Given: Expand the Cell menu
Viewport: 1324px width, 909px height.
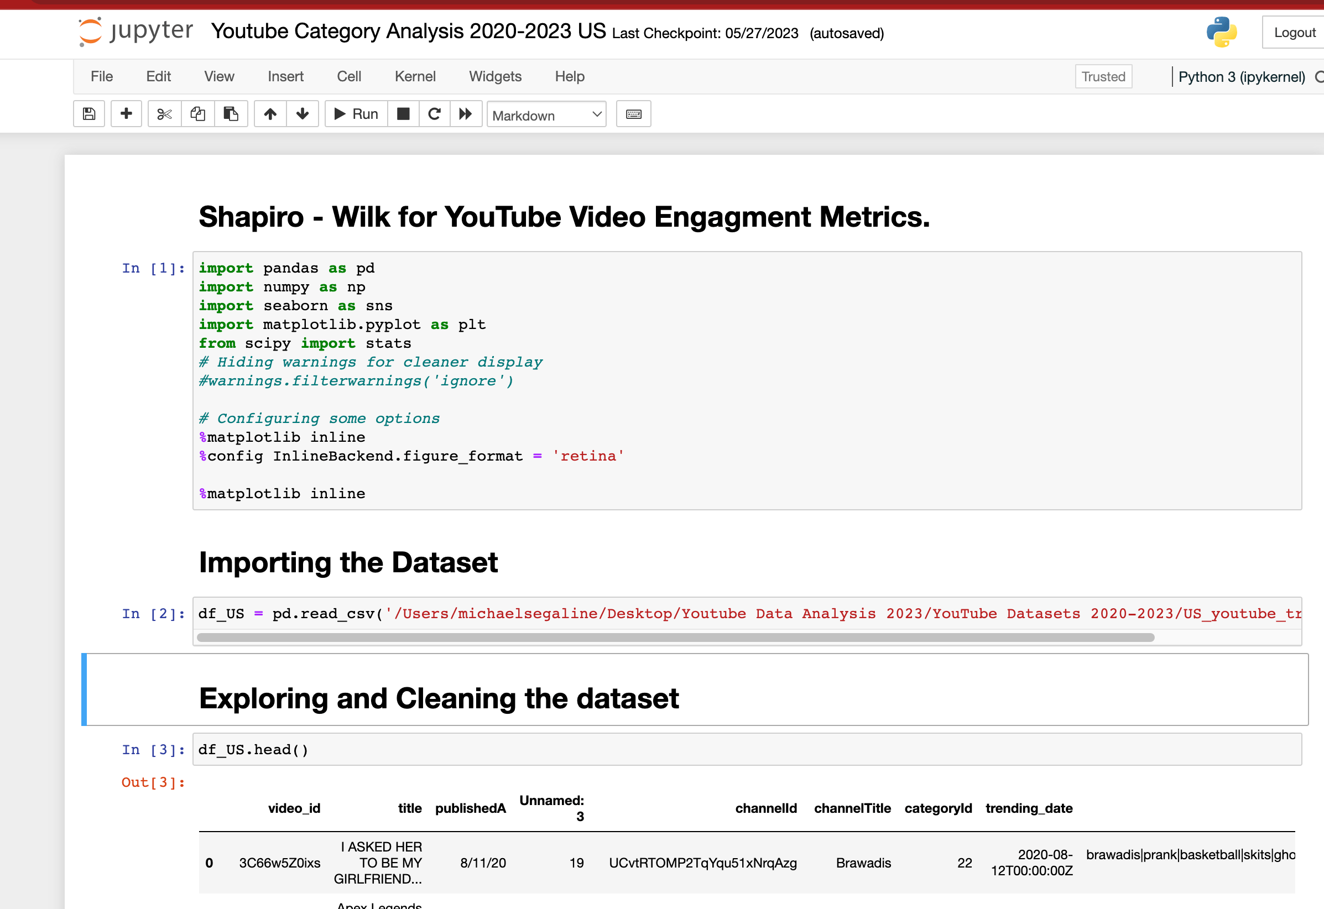Looking at the screenshot, I should coord(348,76).
